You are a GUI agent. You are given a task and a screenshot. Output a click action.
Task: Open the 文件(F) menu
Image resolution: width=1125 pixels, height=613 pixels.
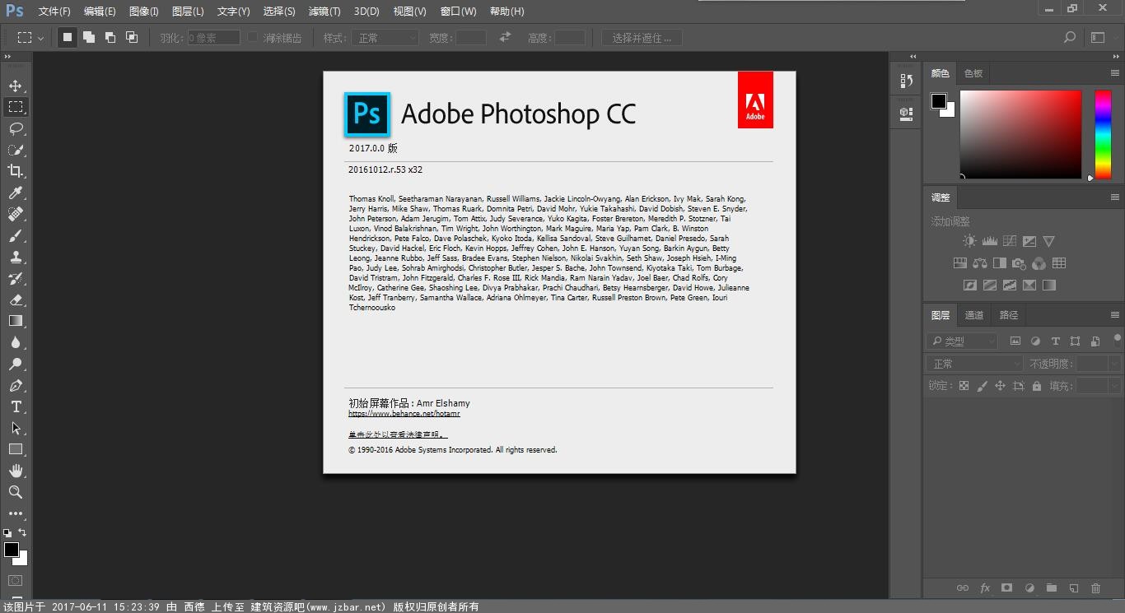coord(54,12)
